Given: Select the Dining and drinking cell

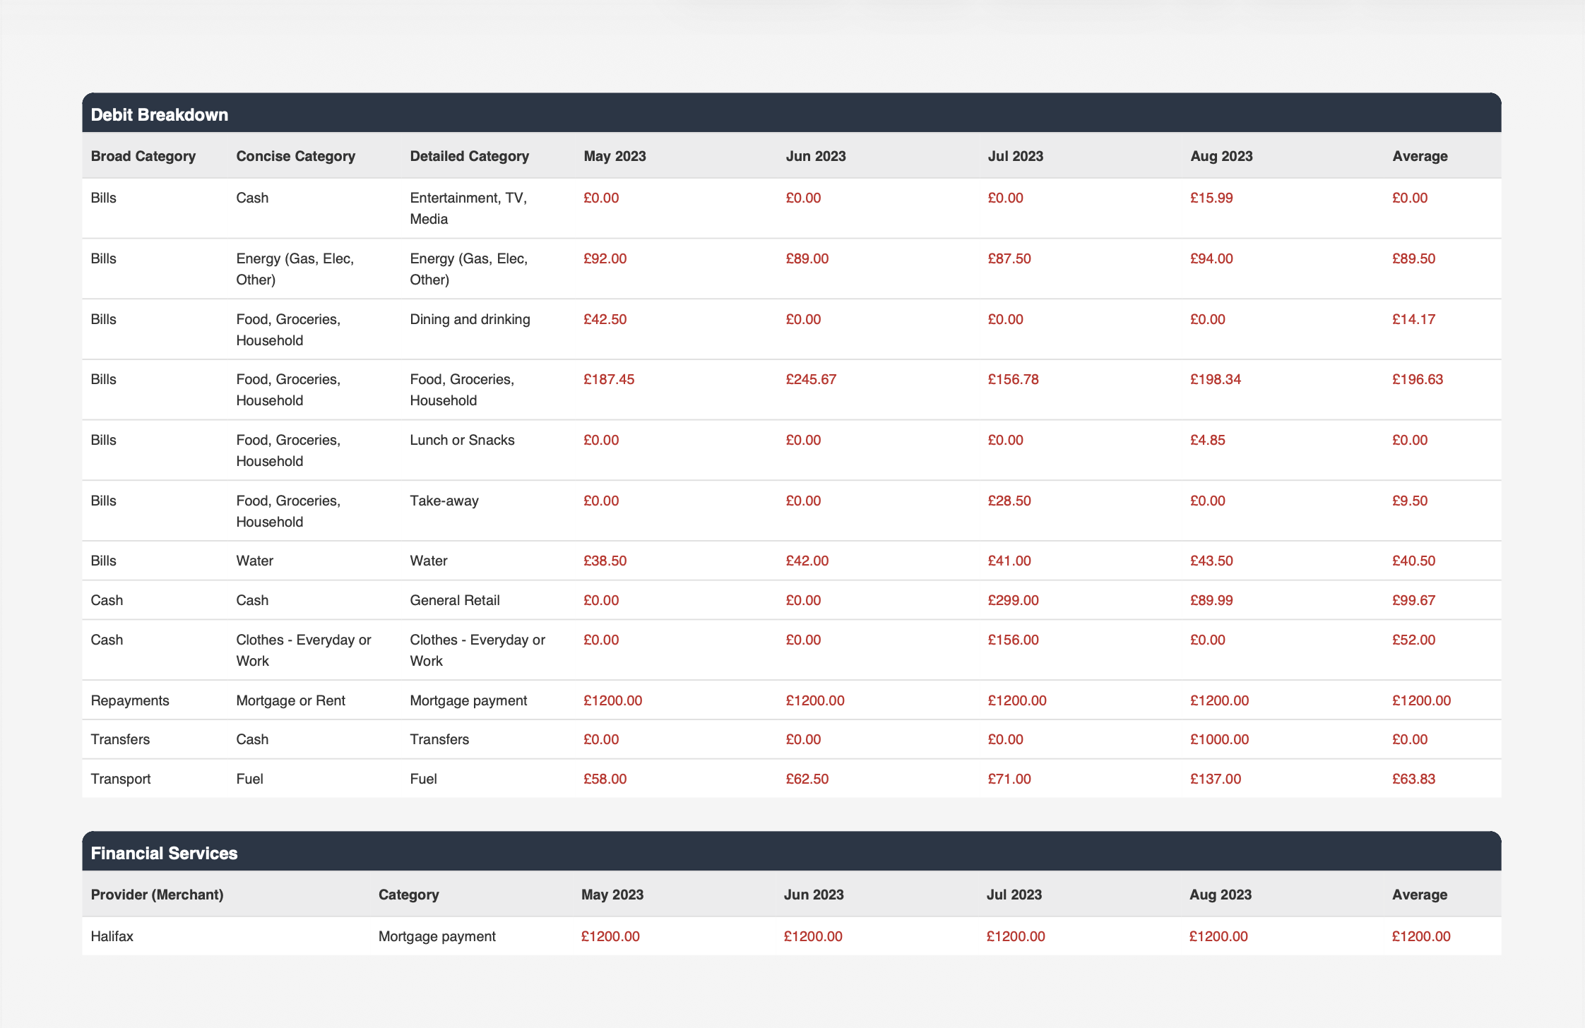Looking at the screenshot, I should coord(470,319).
